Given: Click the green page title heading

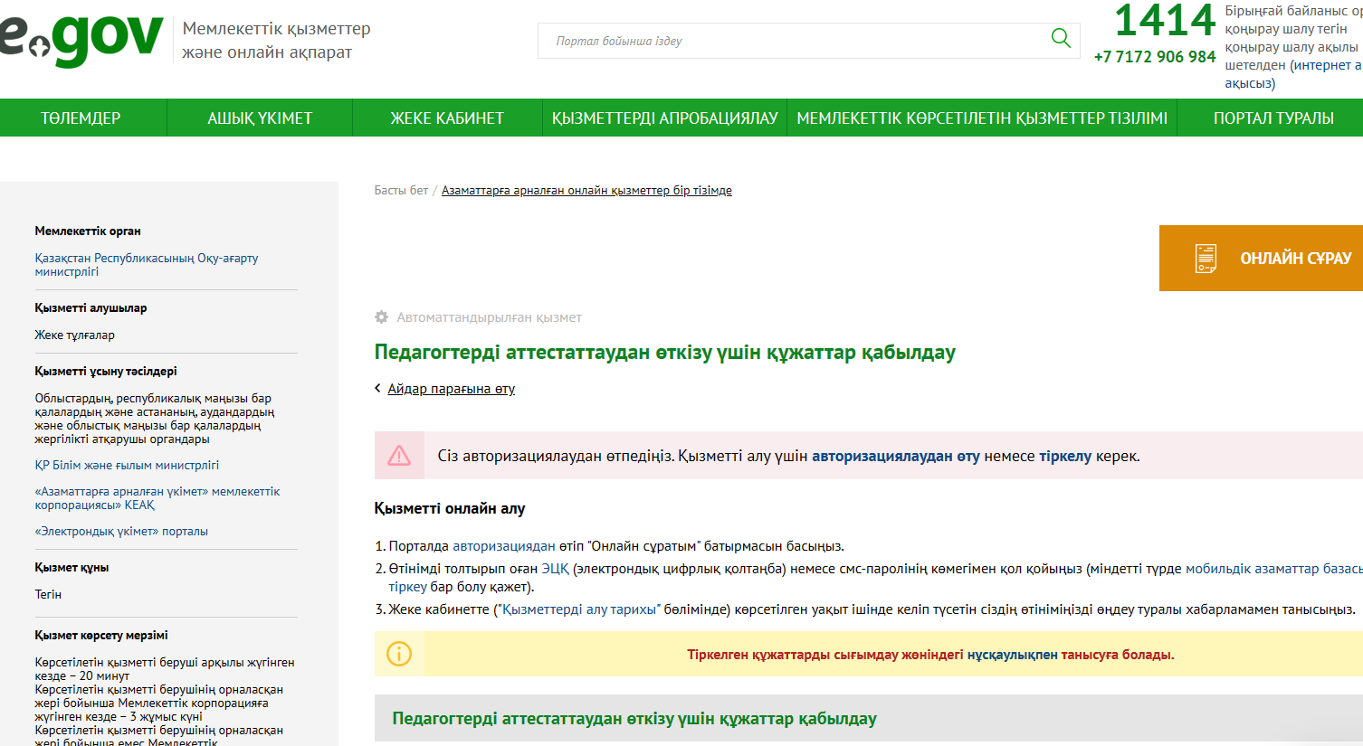Looking at the screenshot, I should click(665, 353).
